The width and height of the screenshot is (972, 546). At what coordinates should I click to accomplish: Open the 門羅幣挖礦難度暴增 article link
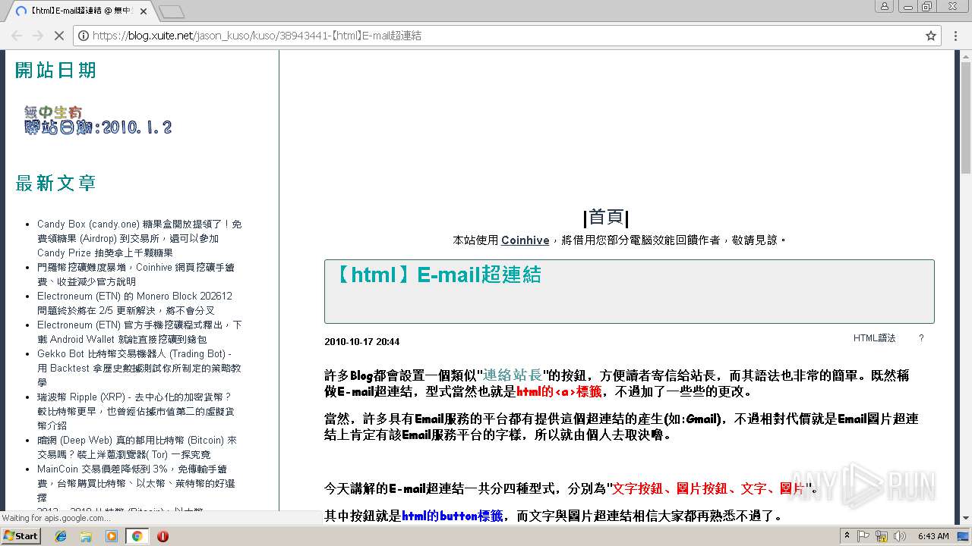pyautogui.click(x=135, y=275)
